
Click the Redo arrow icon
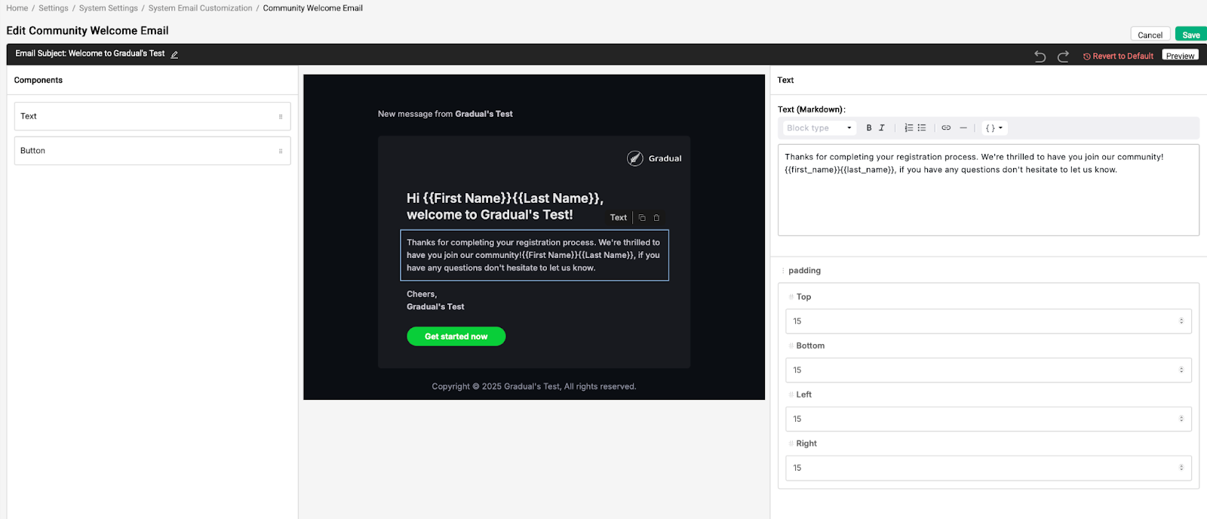pos(1063,57)
